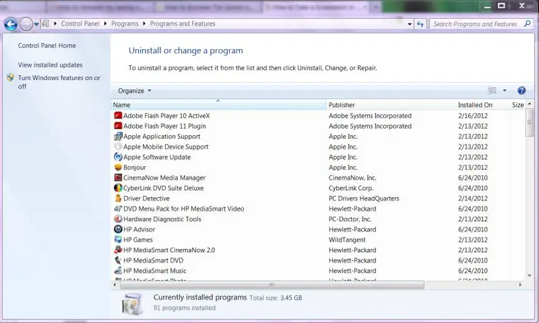
Task: Click the Driver Detective icon
Action: pyautogui.click(x=118, y=198)
